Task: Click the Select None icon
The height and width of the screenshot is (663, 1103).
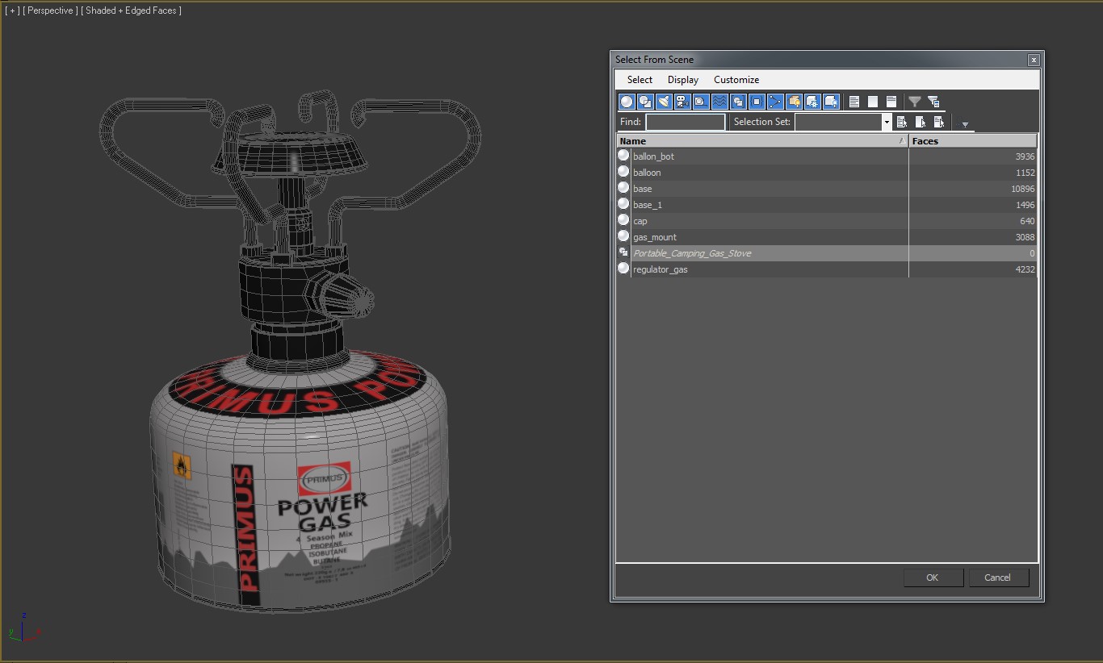Action: coord(873,102)
